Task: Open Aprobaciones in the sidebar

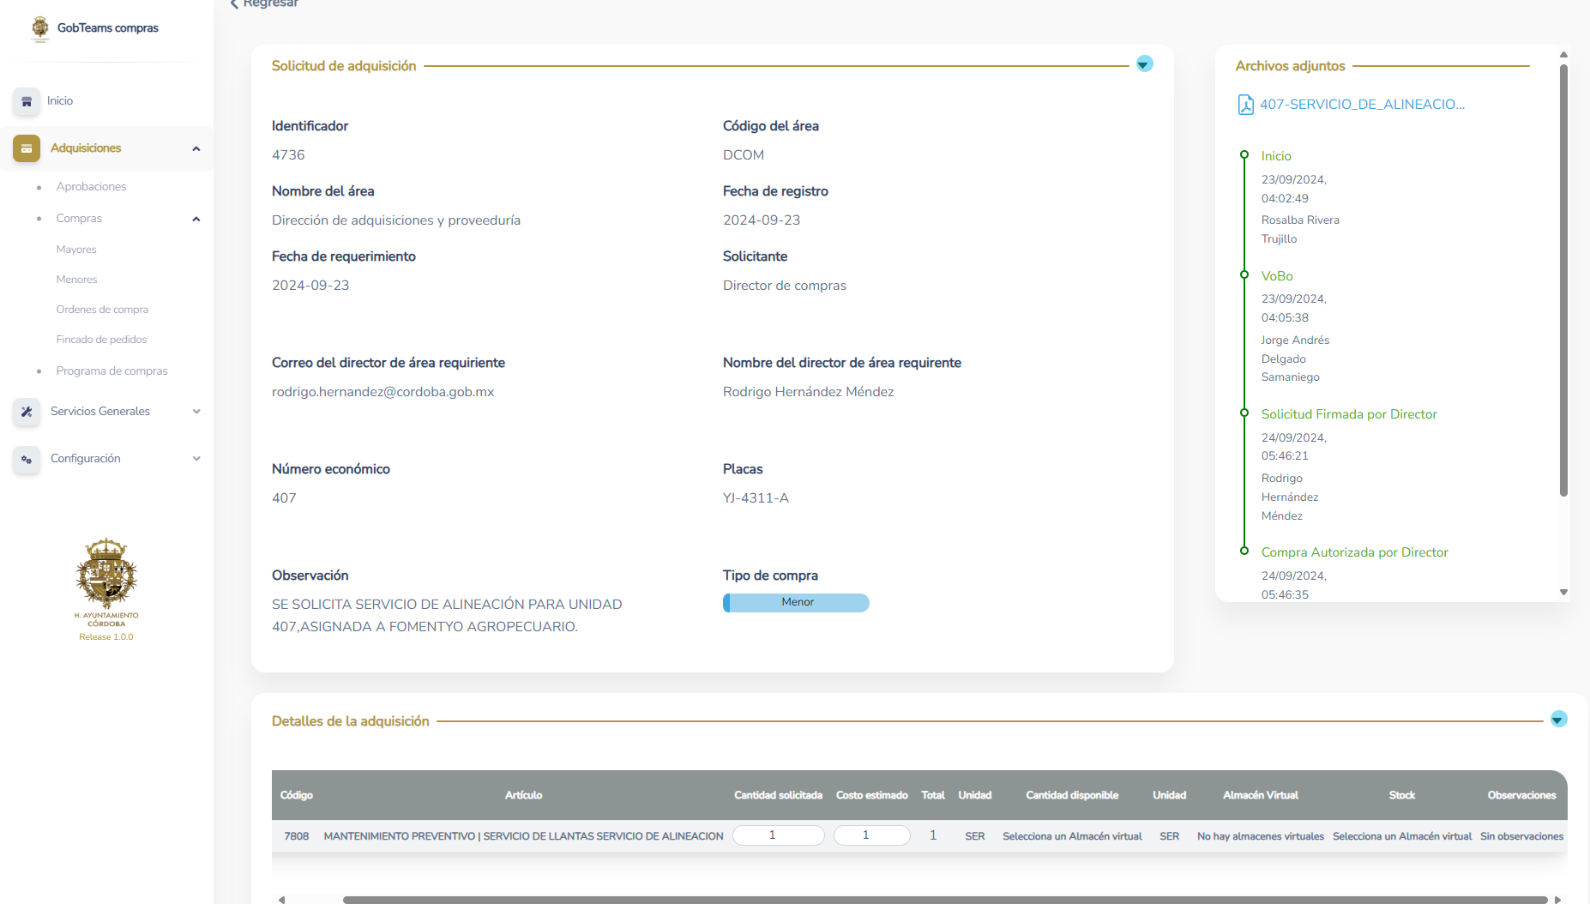Action: click(x=91, y=187)
